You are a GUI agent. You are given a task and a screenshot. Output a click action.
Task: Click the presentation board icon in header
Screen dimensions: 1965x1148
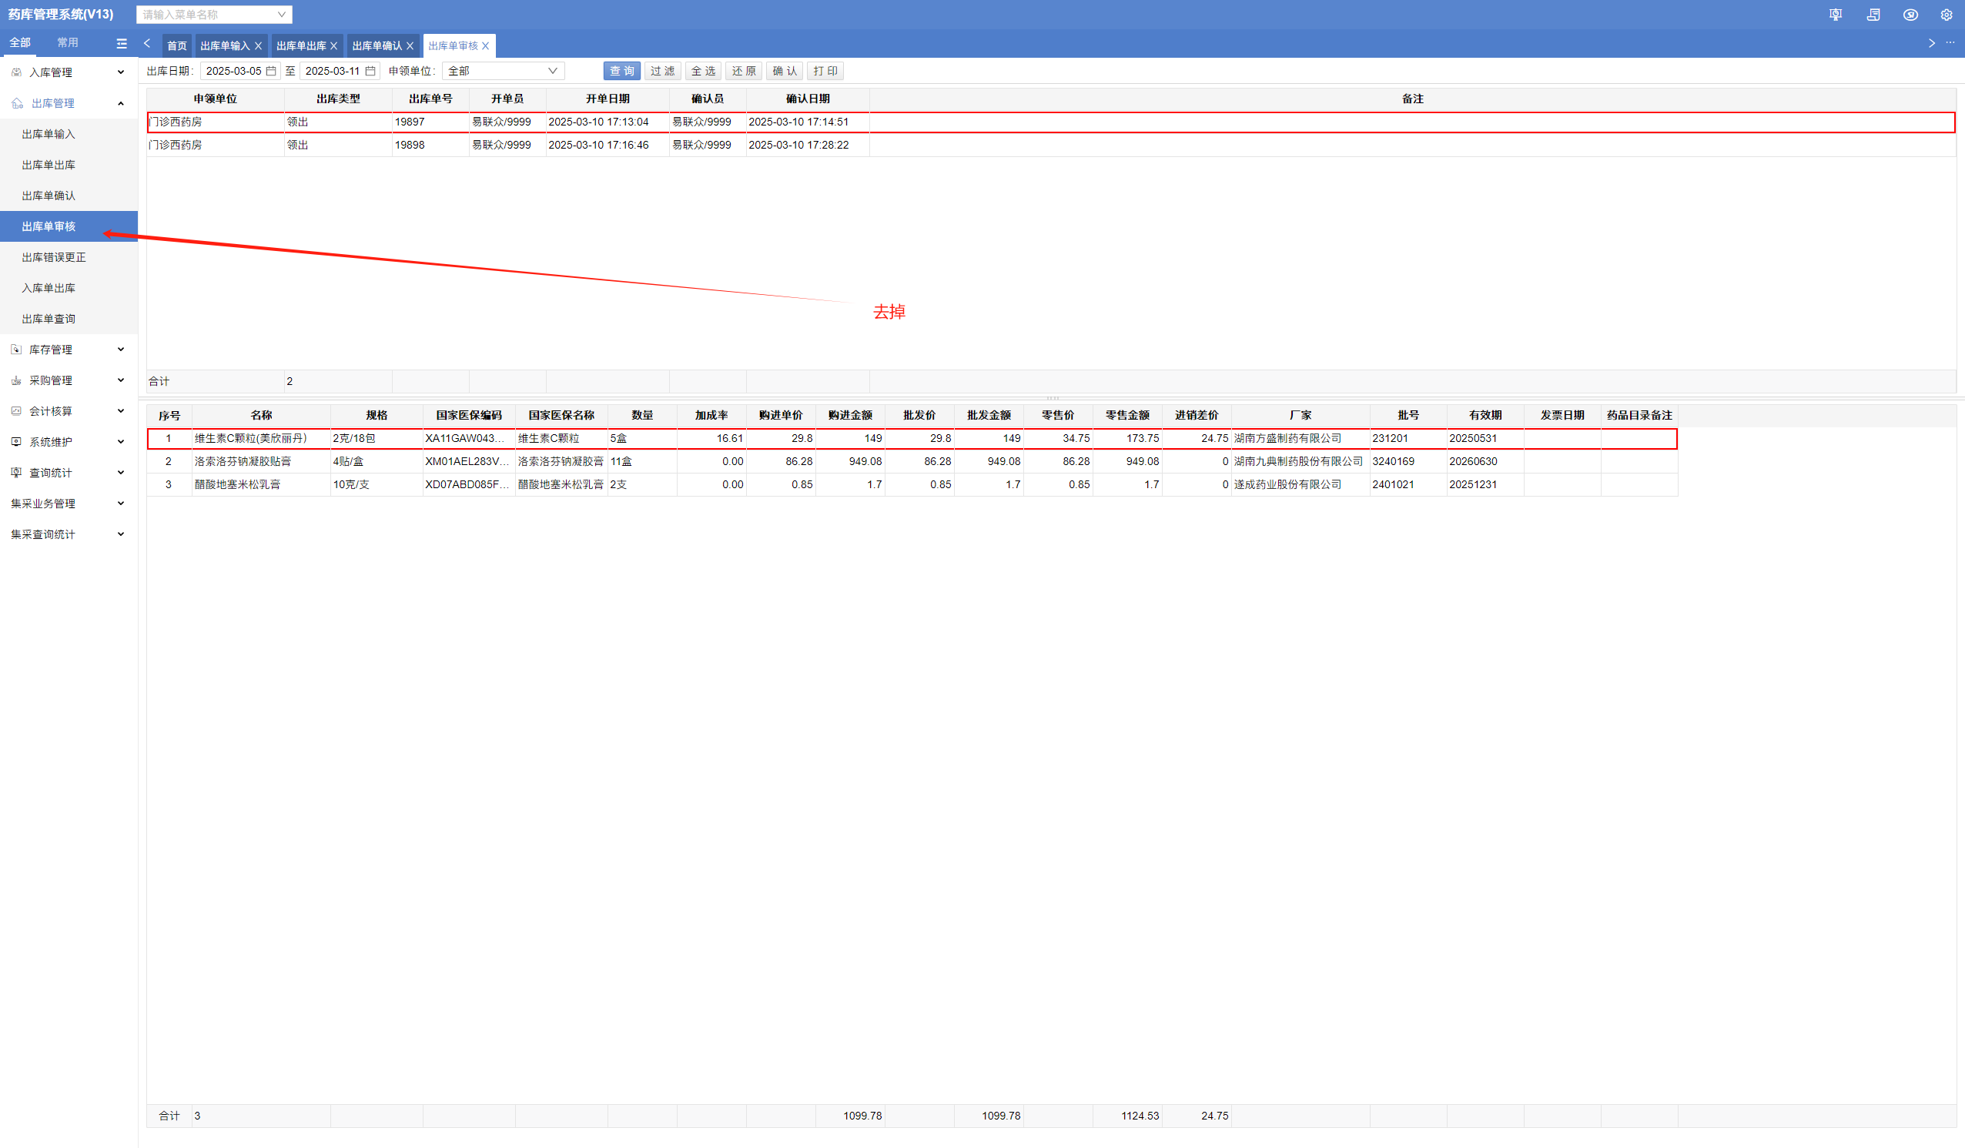[1835, 15]
